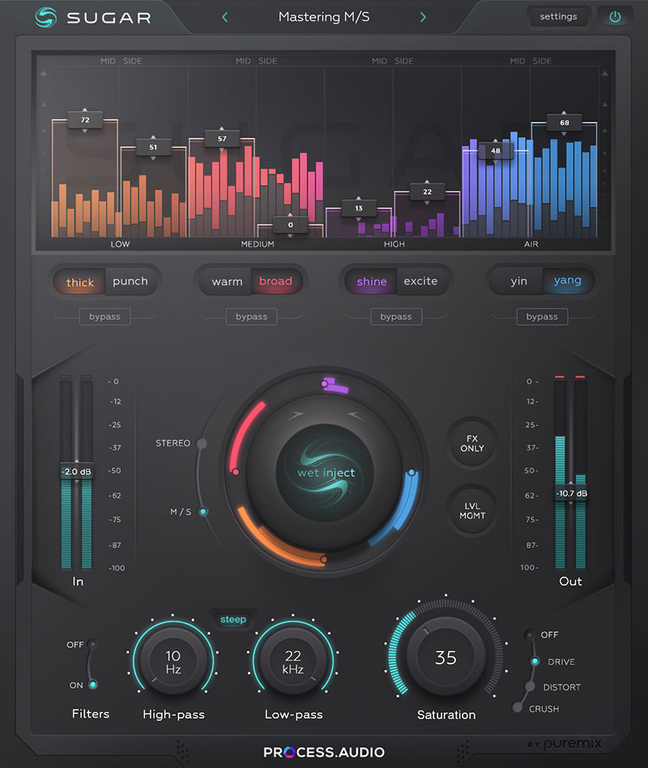The width and height of the screenshot is (648, 768).
Task: Click the left chevron for previous preset
Action: [224, 16]
